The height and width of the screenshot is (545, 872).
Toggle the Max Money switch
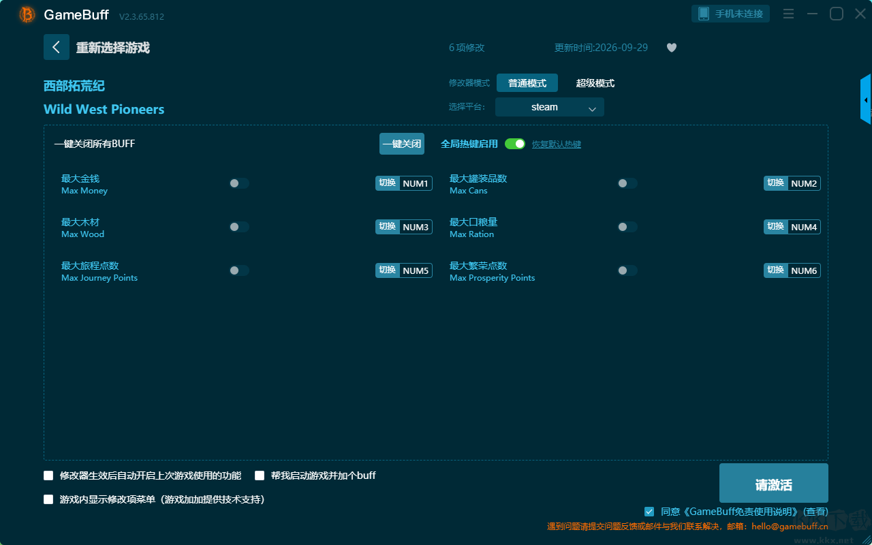[239, 183]
